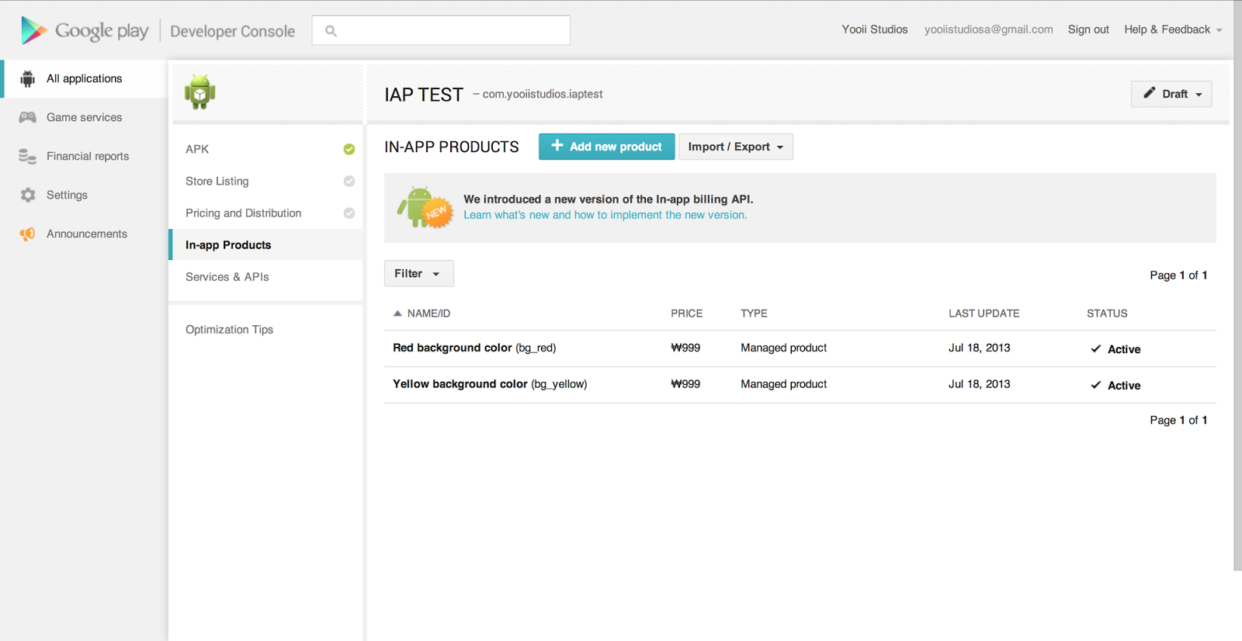Click Managed product in bg_red row
This screenshot has height=641, width=1242.
783,348
